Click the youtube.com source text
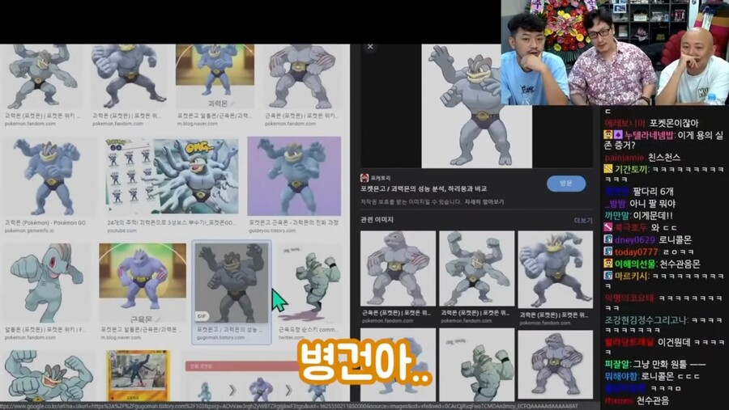Viewport: 729px width, 410px height. pos(122,230)
